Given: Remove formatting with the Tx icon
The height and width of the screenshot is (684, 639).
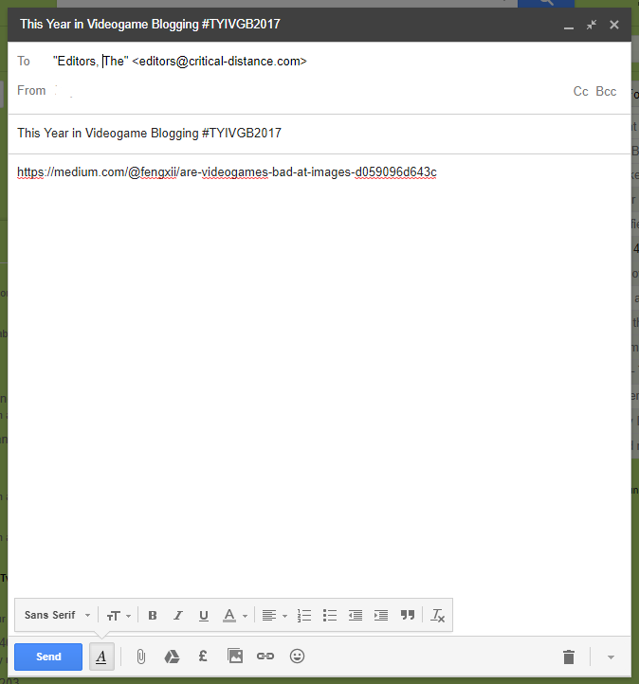Looking at the screenshot, I should [437, 616].
